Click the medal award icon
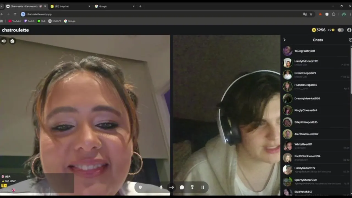Image resolution: width=352 pixels, height=198 pixels. pyautogui.click(x=192, y=187)
